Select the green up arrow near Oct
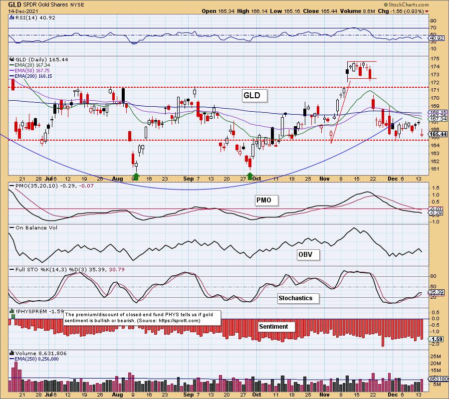This screenshot has height=399, width=449. tap(250, 177)
